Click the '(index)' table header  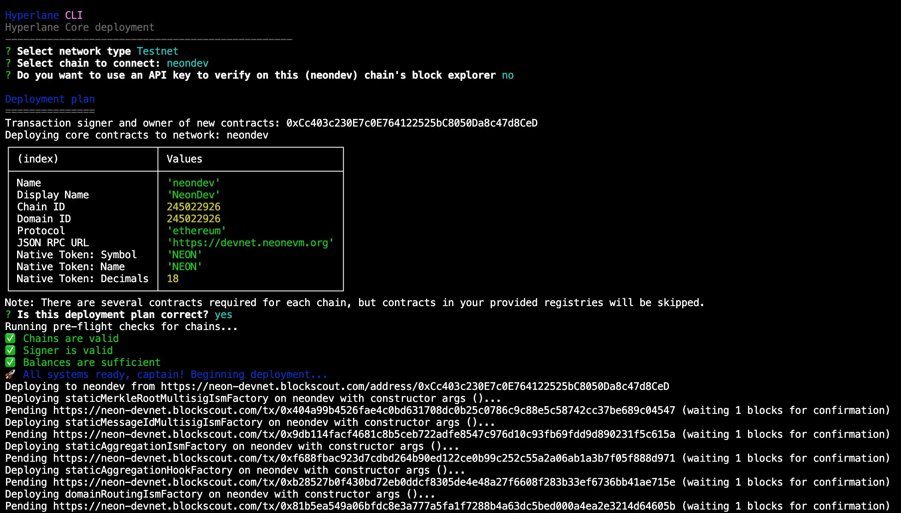[x=38, y=159]
